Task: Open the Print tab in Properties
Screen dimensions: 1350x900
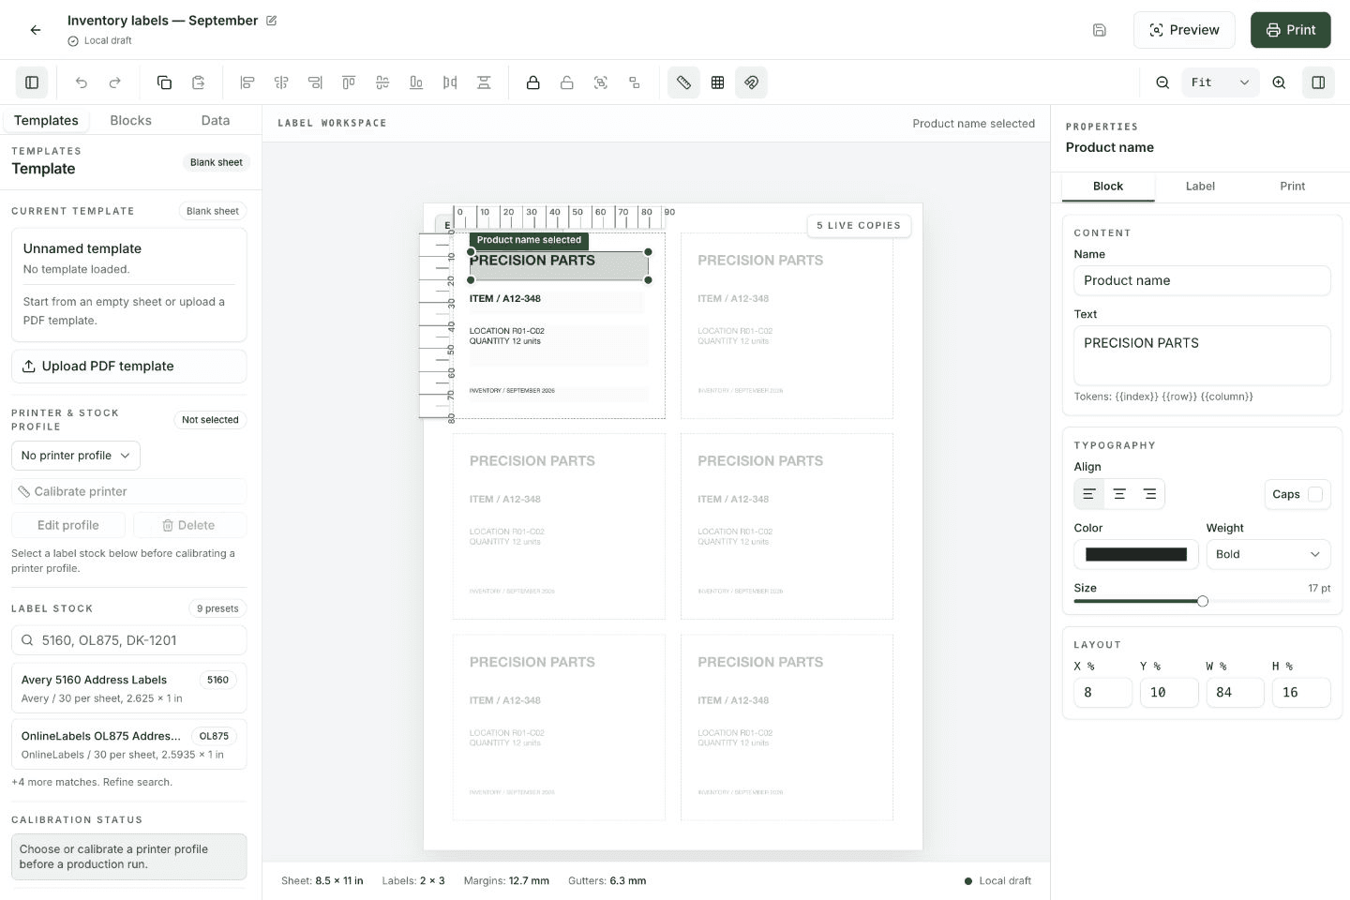Action: (1293, 187)
